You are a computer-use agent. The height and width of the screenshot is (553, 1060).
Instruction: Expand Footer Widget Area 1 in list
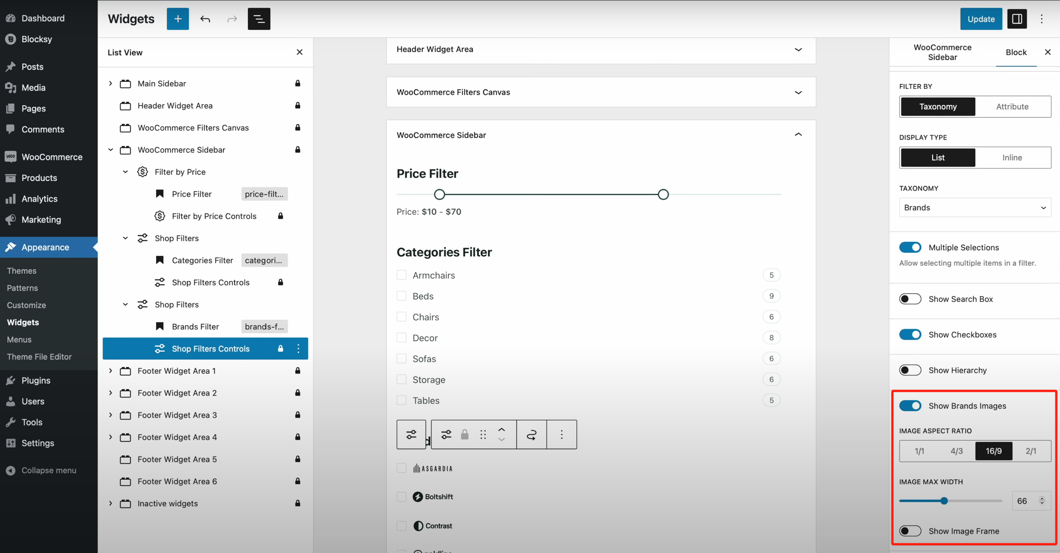pos(111,371)
